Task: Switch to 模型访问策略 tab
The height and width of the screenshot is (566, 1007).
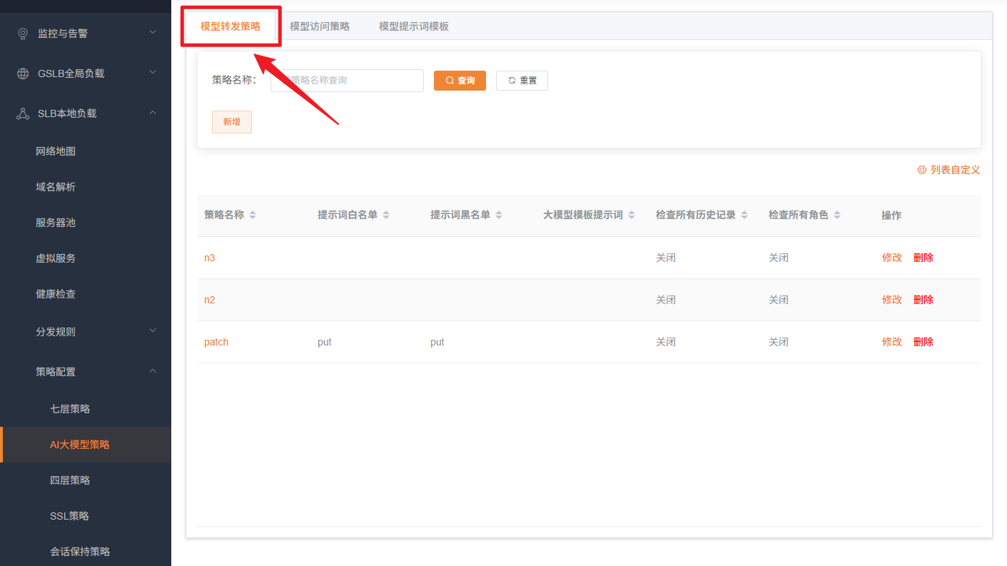Action: (320, 26)
